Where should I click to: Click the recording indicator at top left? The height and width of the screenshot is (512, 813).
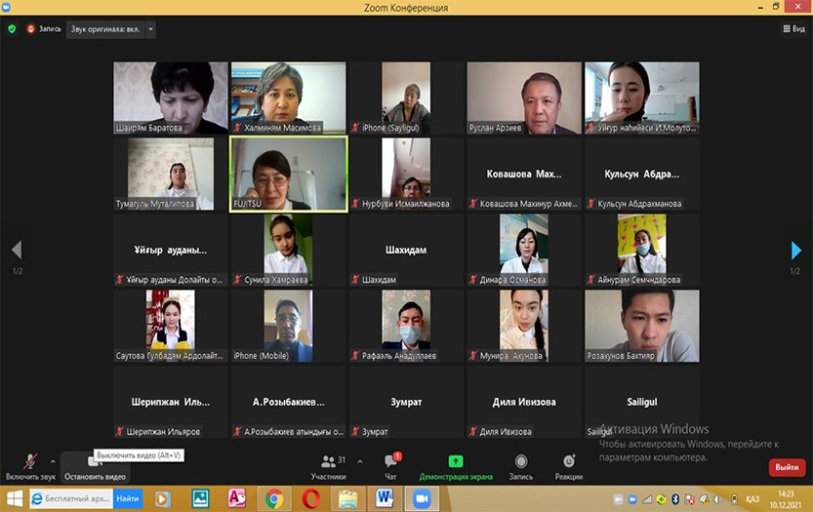coord(45,29)
